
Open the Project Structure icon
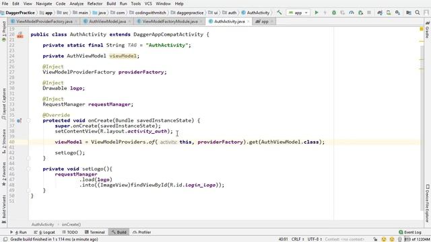(409, 13)
